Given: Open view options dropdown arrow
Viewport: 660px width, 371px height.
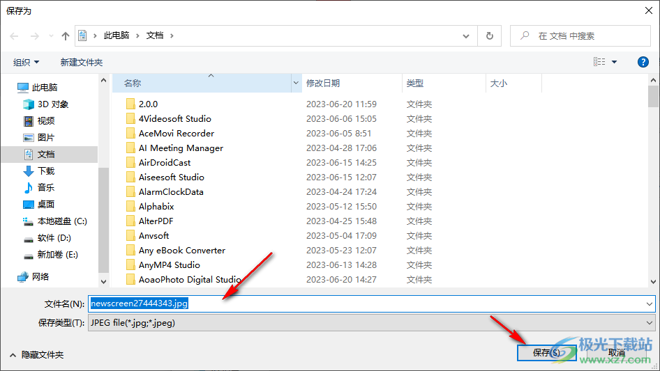Looking at the screenshot, I should pyautogui.click(x=614, y=62).
